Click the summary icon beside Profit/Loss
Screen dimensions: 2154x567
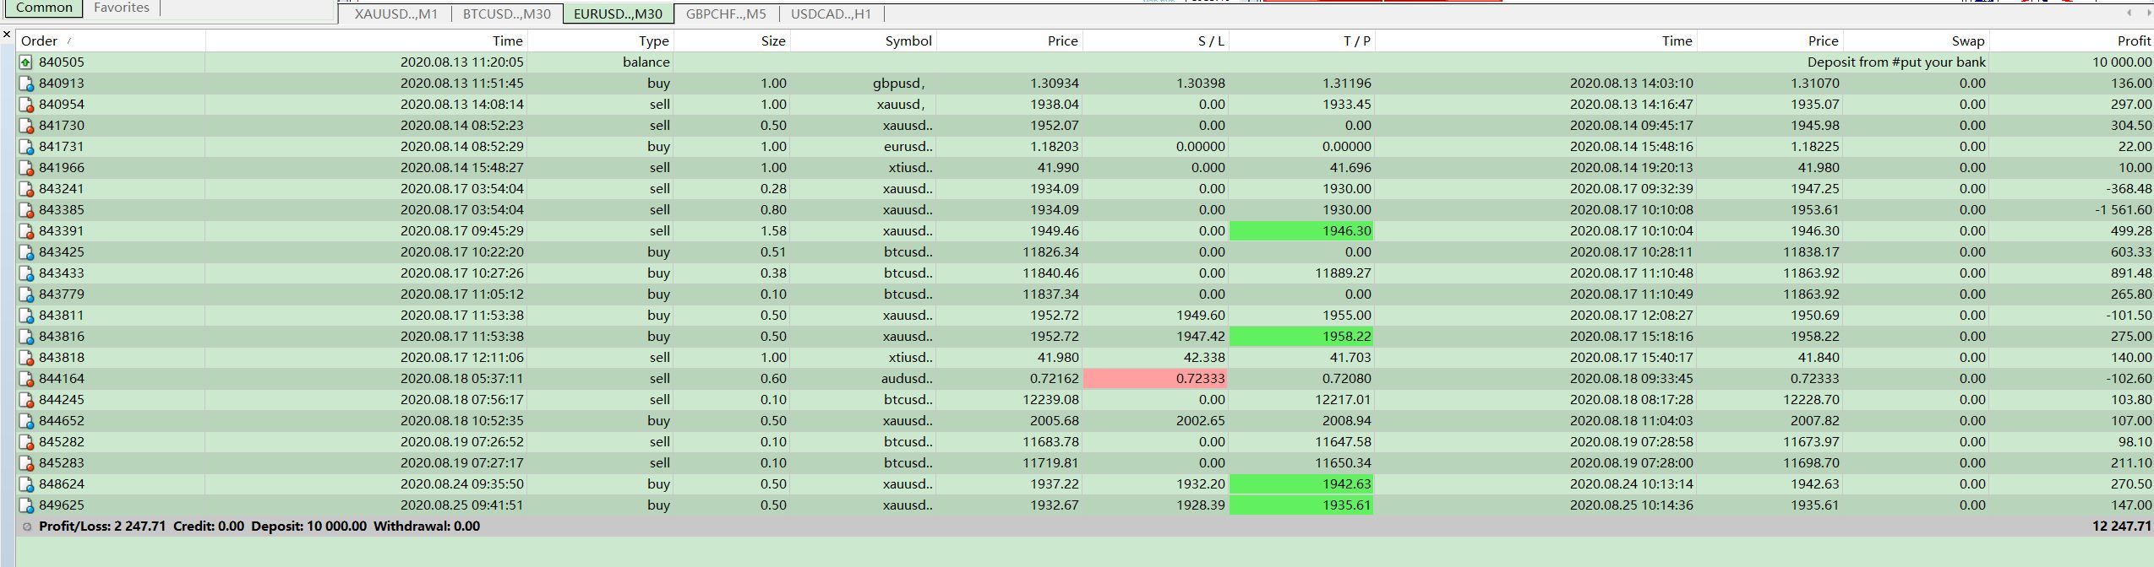(x=26, y=526)
